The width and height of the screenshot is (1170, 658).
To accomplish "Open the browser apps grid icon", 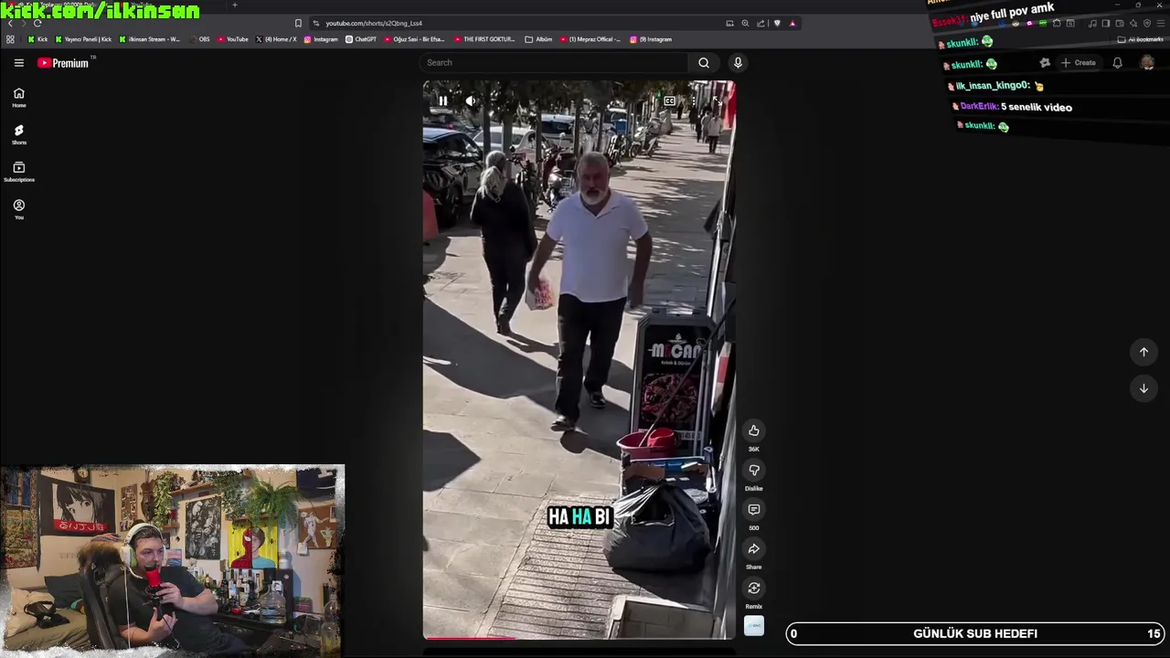I will [10, 39].
